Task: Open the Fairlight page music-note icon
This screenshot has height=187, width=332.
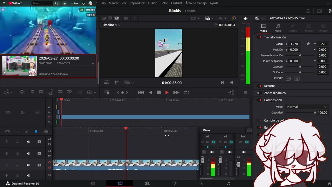Action: (x=229, y=184)
